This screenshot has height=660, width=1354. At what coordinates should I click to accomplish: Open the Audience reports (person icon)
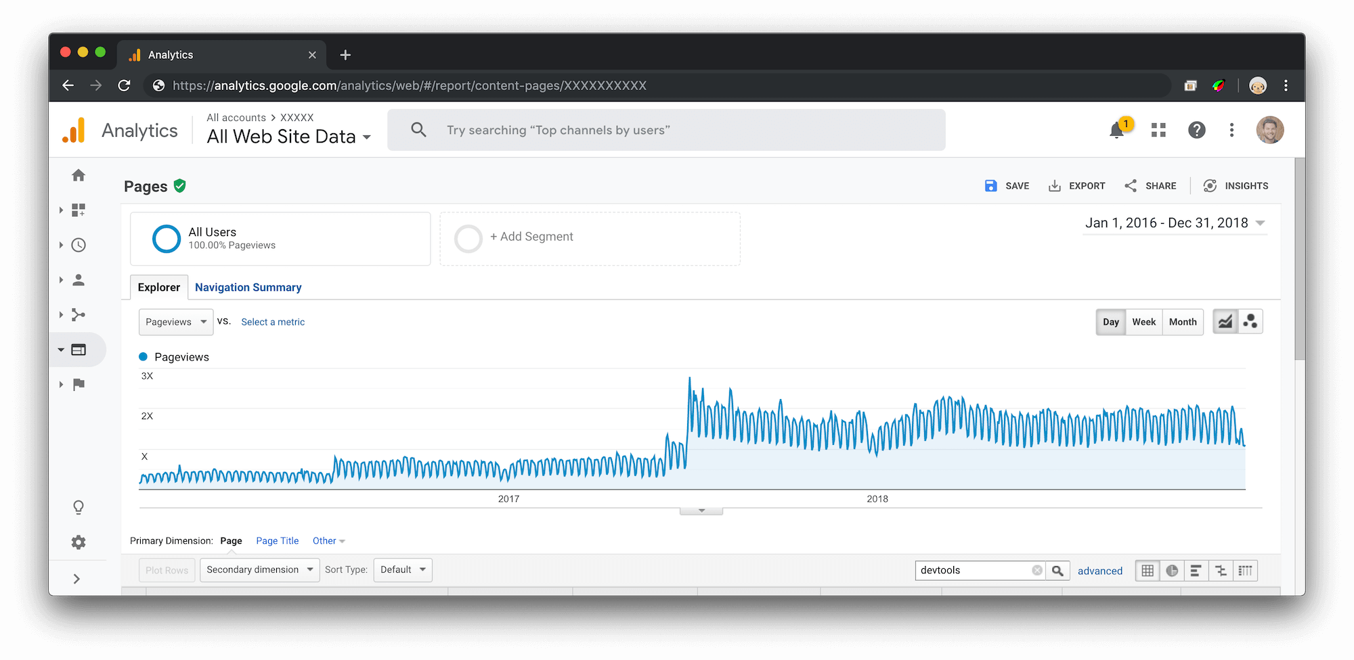79,280
